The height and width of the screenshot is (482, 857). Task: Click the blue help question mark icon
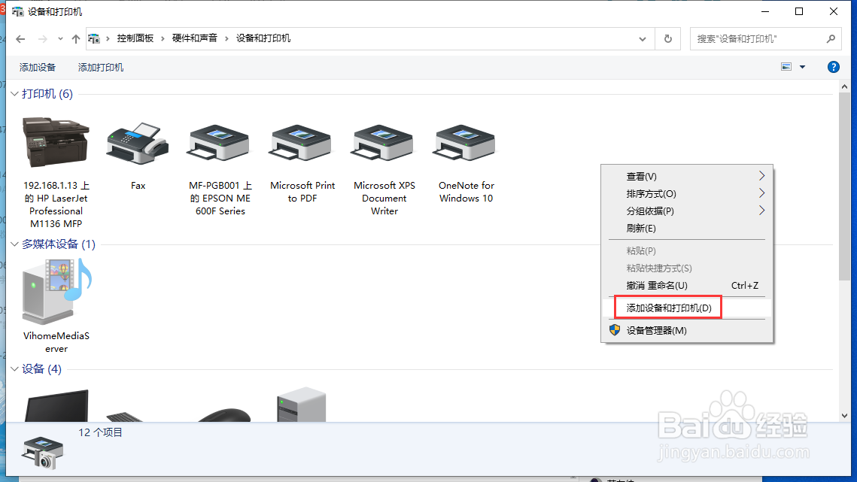pos(833,67)
